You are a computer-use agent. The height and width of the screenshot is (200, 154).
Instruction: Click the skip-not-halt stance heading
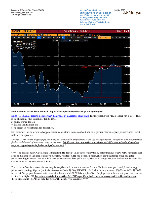57,112
